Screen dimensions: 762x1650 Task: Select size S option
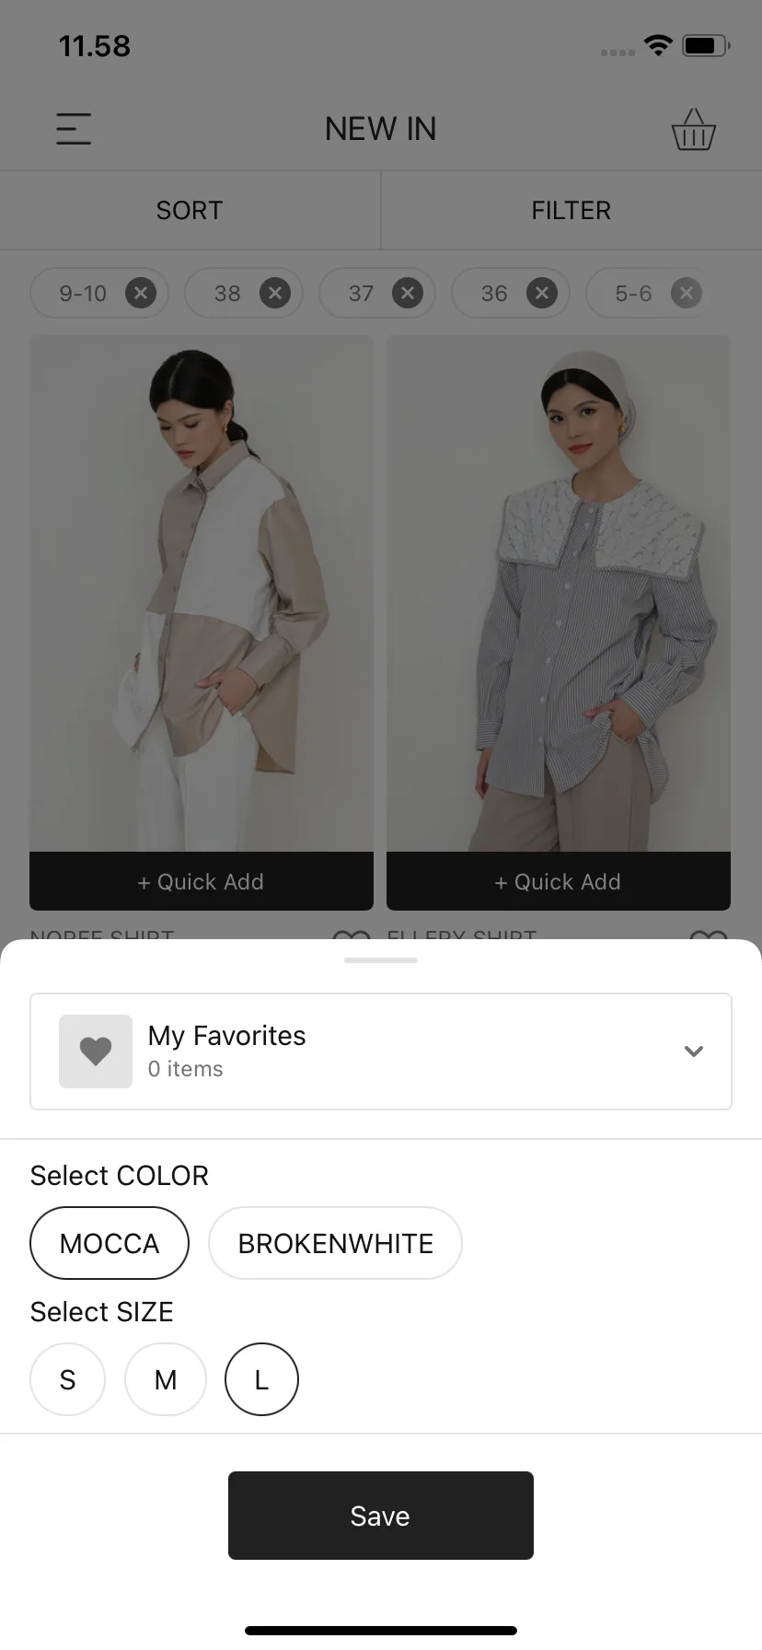click(67, 1379)
